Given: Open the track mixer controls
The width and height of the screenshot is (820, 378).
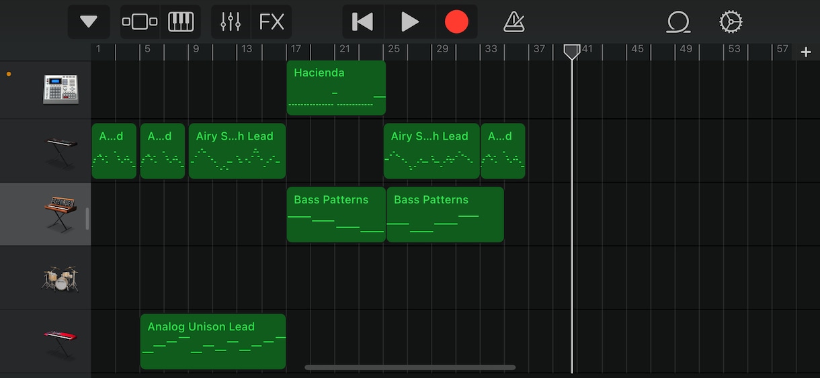Looking at the screenshot, I should pyautogui.click(x=231, y=21).
